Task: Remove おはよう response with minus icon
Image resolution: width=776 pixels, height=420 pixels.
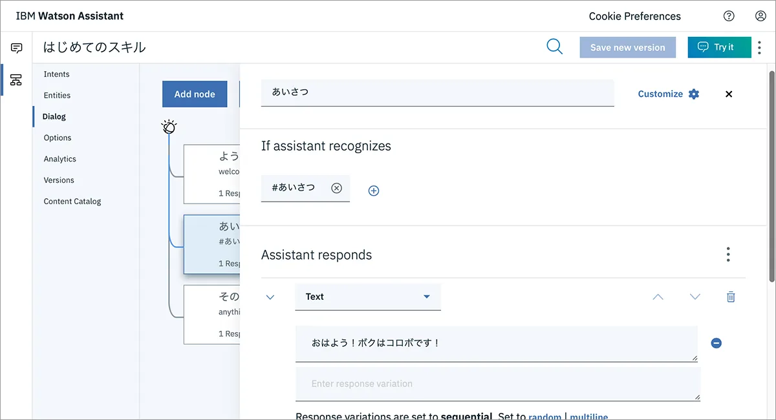Action: [716, 343]
